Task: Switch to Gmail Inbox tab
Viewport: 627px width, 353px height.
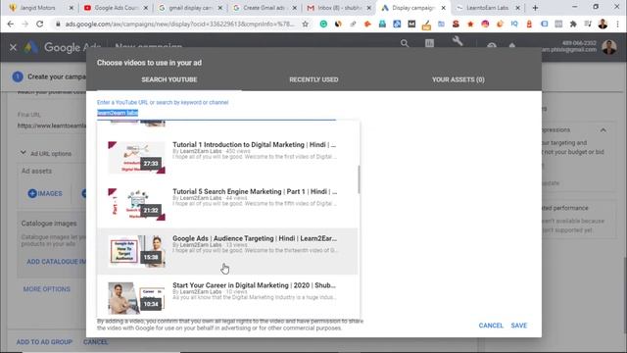Action: click(x=339, y=8)
